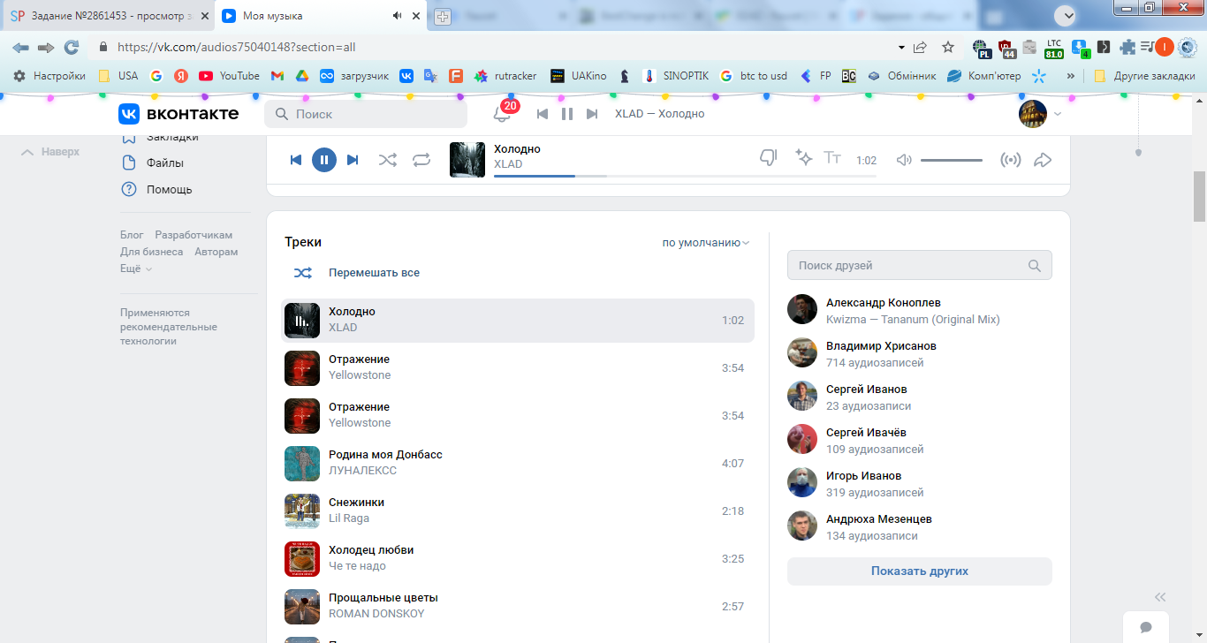Click the address bar URL

236,47
